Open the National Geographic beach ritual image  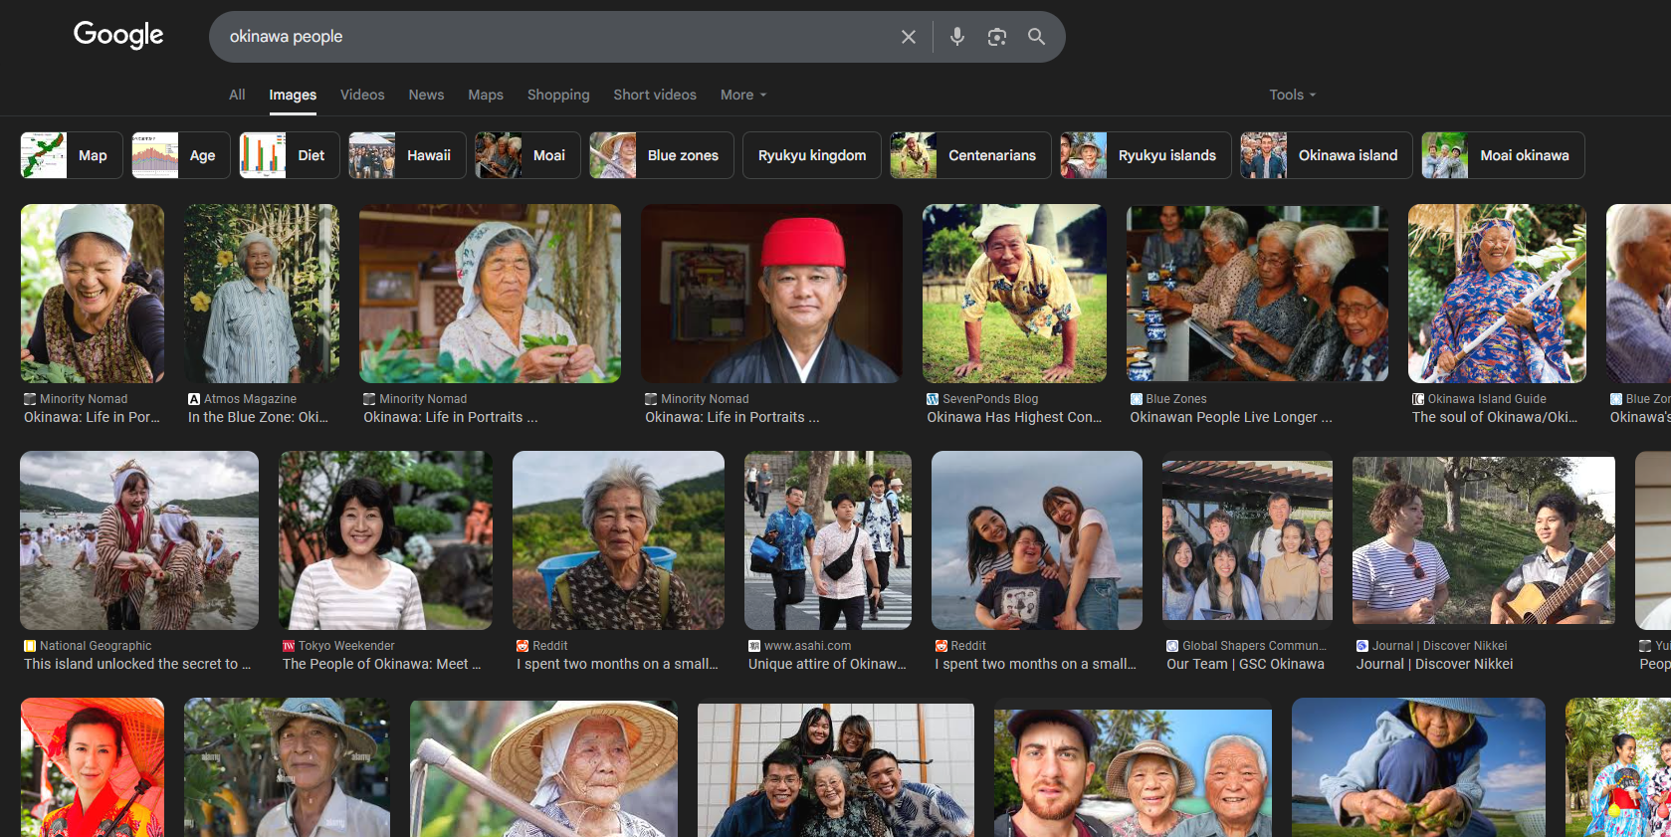pos(139,540)
